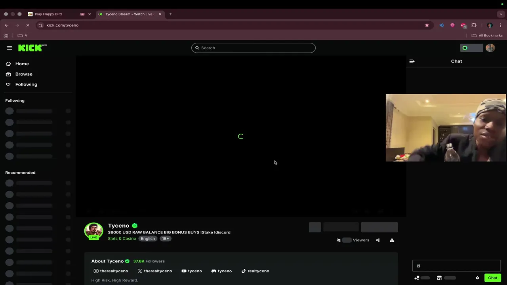Stop loading the page
Screen dimensions: 507x285
(28, 25)
